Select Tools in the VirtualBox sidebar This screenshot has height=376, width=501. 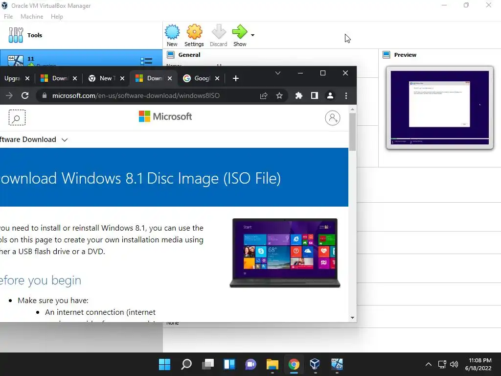point(81,35)
